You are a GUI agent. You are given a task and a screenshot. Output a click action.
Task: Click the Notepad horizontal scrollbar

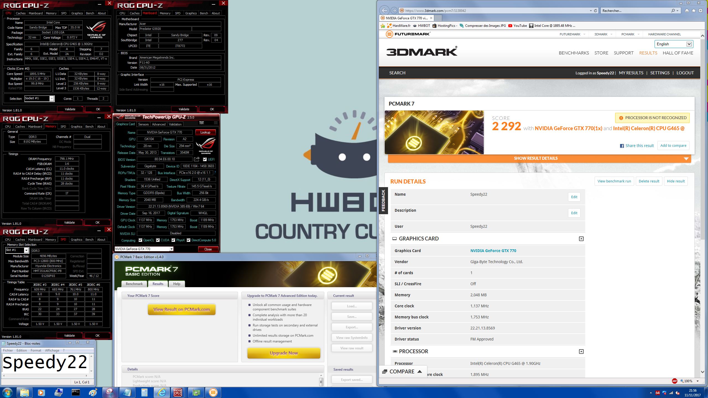pyautogui.click(x=46, y=376)
